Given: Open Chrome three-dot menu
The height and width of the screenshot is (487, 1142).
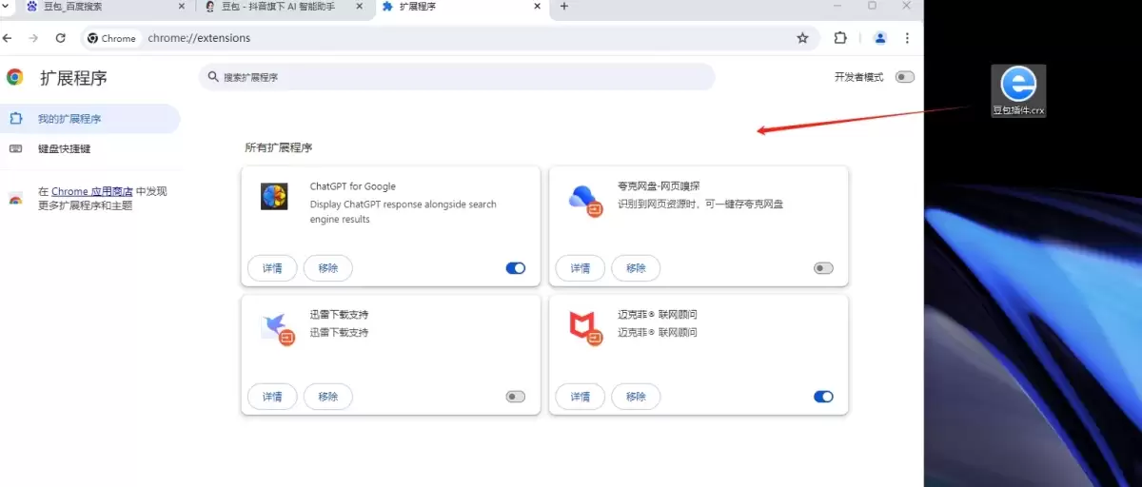Looking at the screenshot, I should pyautogui.click(x=908, y=38).
